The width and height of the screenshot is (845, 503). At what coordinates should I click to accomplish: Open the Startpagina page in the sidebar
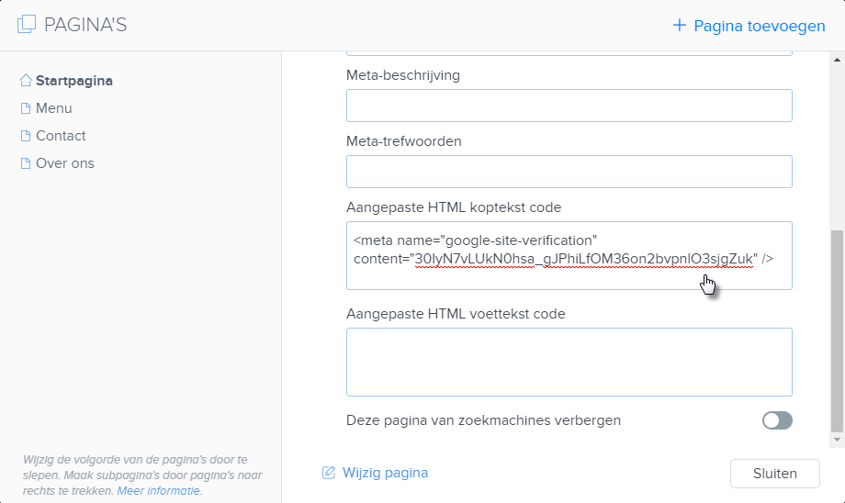coord(73,81)
